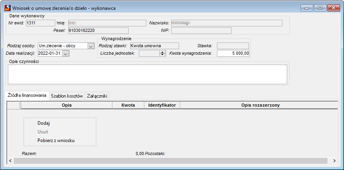Increase Liczba jednostek with up arrow
This screenshot has width=344, height=170.
(163, 52)
